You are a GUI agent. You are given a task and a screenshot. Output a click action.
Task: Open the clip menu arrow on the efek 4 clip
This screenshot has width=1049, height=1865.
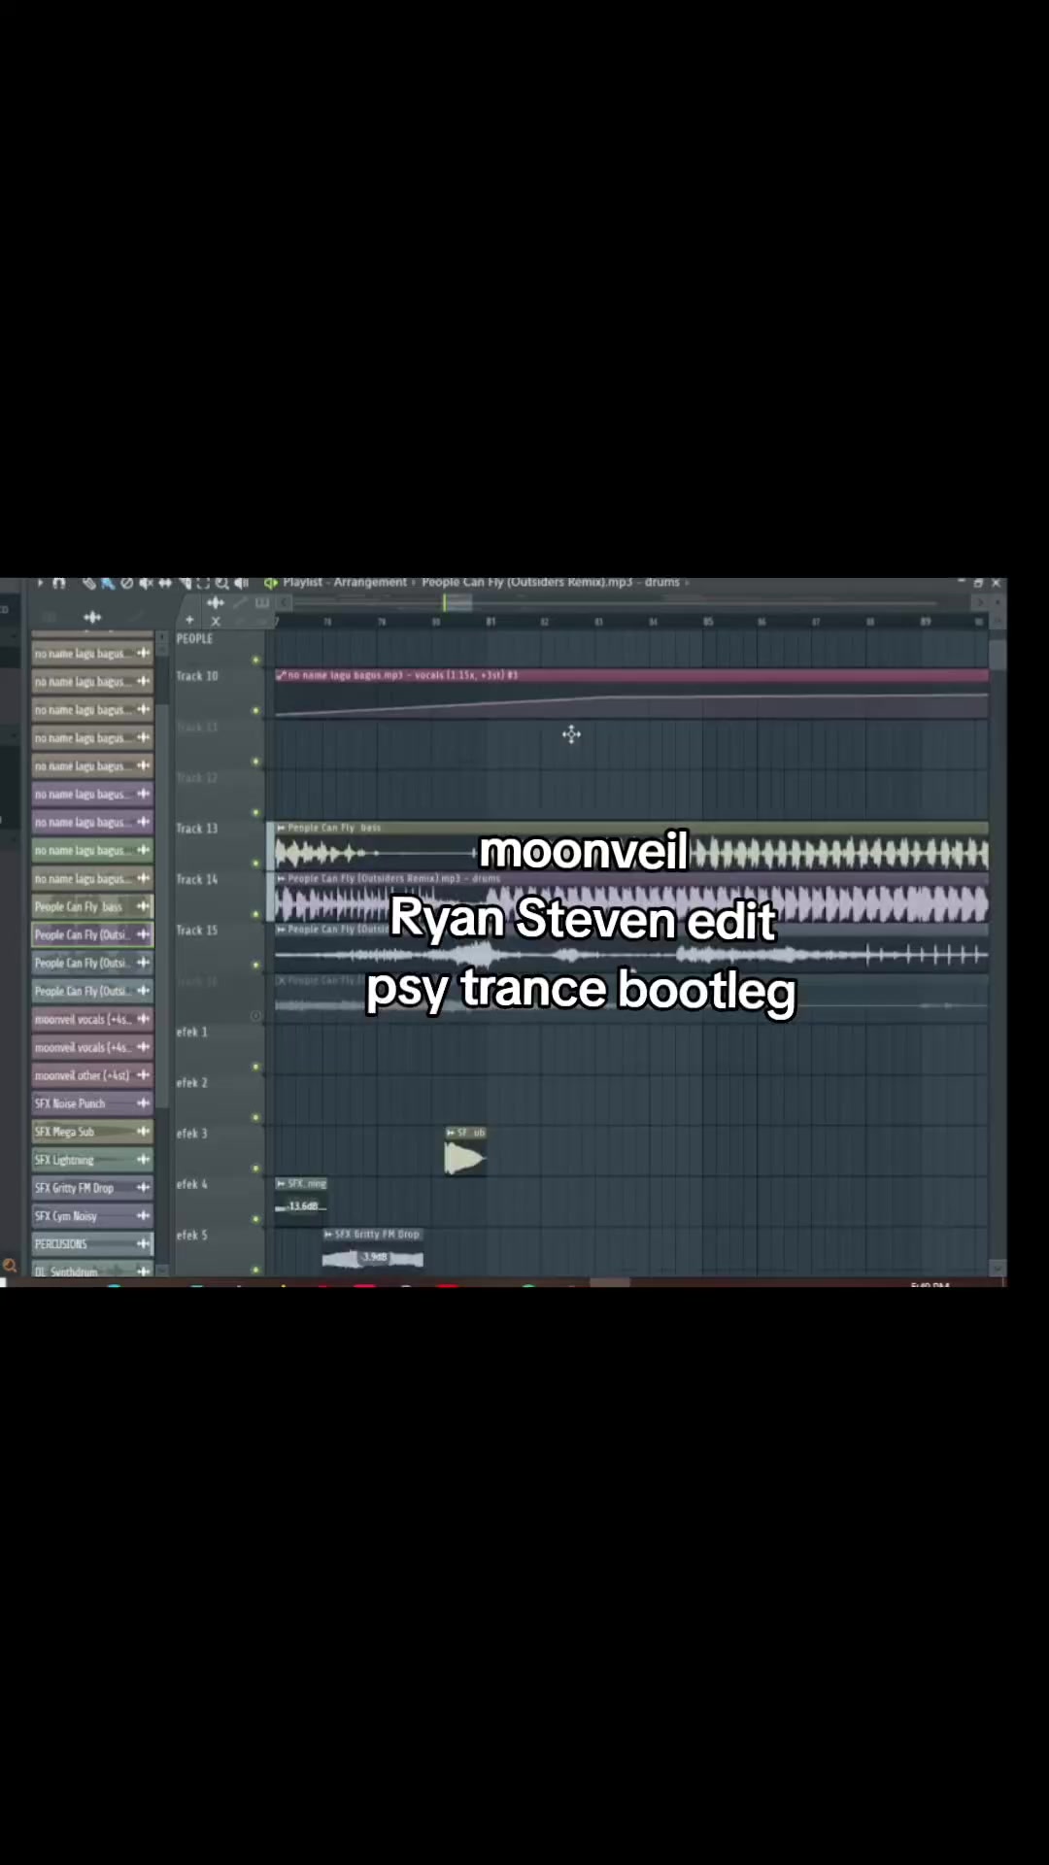point(281,1183)
